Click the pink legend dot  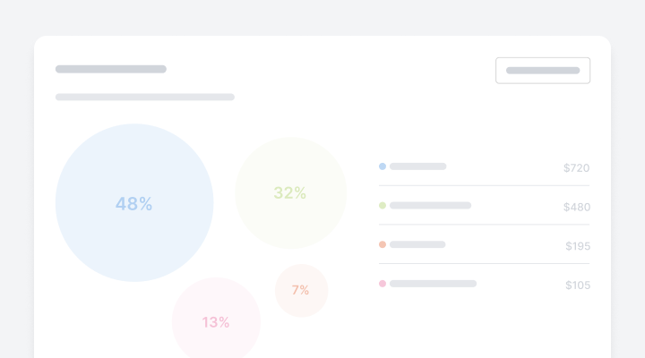coord(383,284)
